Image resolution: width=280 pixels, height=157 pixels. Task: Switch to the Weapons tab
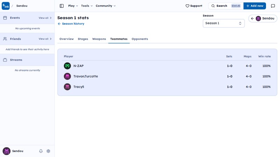pyautogui.click(x=99, y=39)
